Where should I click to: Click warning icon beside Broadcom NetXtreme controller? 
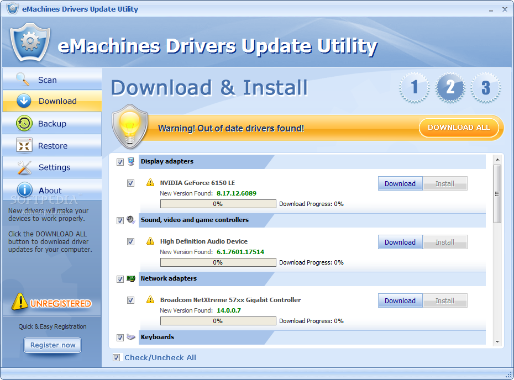tap(150, 299)
